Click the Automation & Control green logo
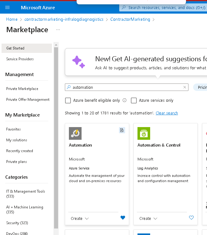 (x=144, y=133)
